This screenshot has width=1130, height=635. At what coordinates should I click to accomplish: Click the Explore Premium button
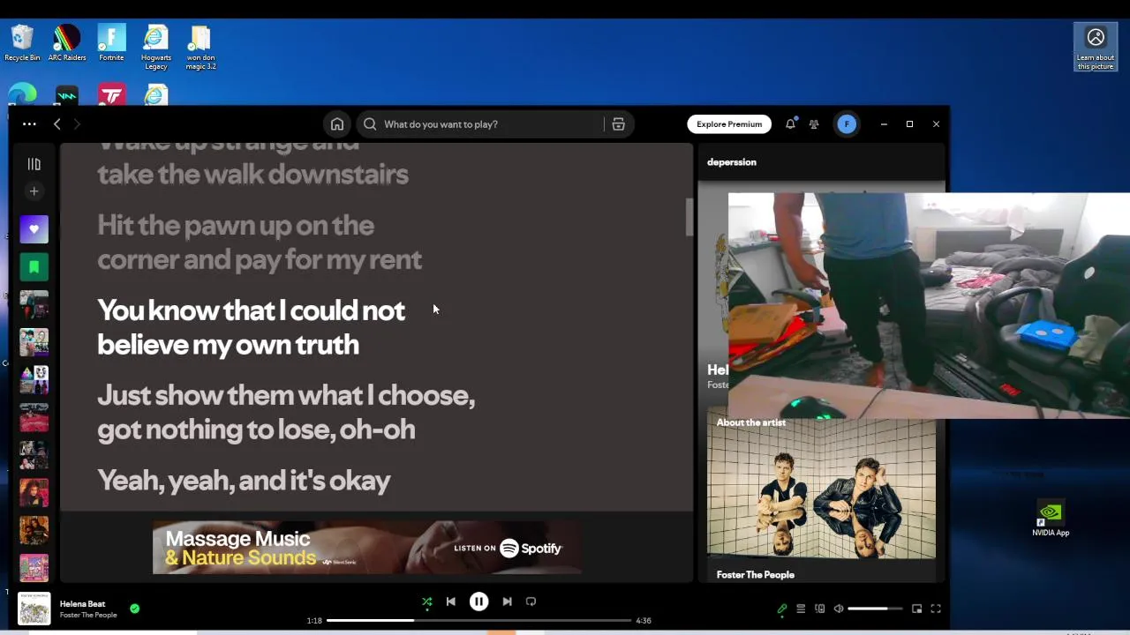[729, 124]
